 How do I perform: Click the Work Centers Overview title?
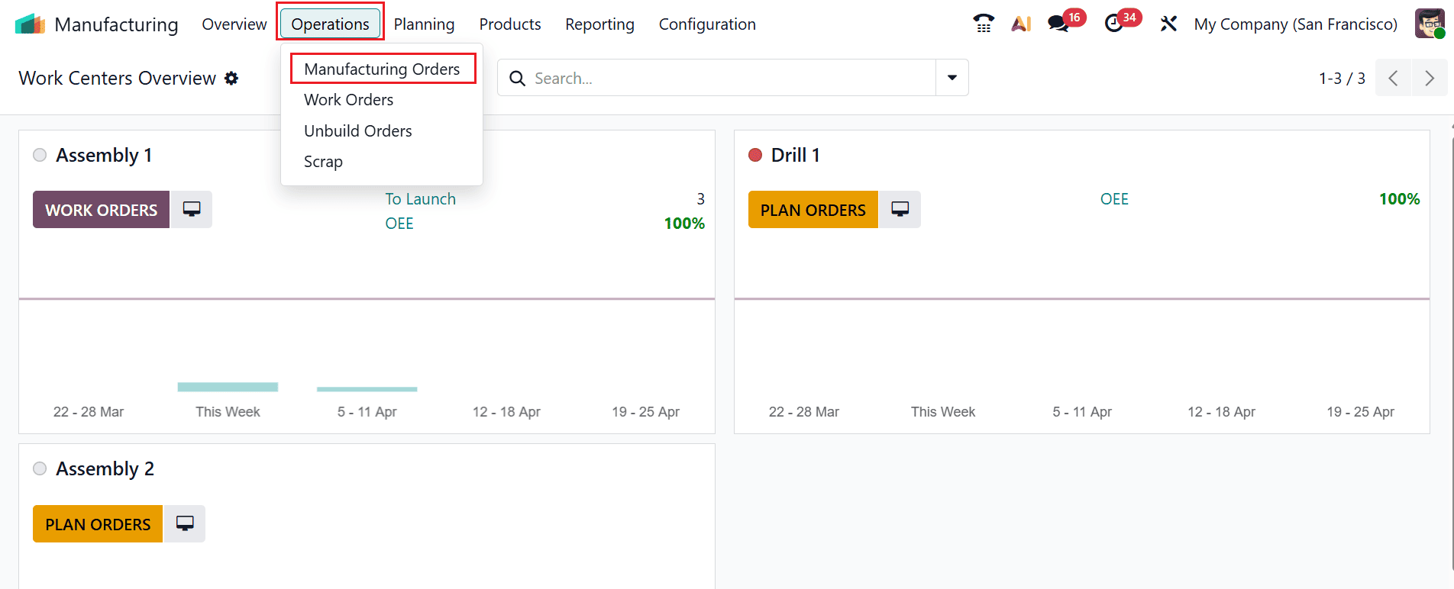coord(117,78)
